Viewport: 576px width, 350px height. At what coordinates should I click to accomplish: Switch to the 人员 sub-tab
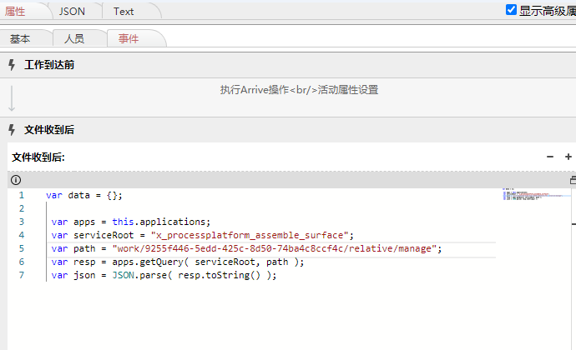(74, 39)
